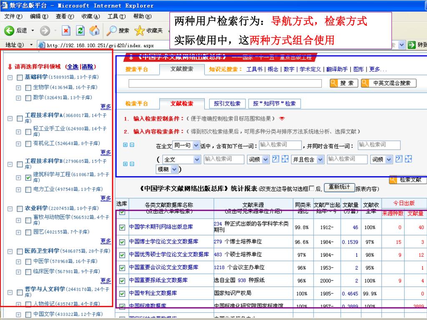The width and height of the screenshot is (427, 320).
Task: Expand the 数学 tree node
Action: (x=18, y=98)
